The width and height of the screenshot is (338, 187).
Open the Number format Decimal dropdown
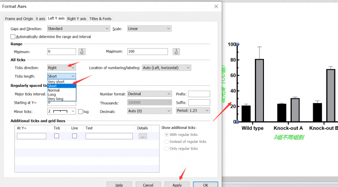(x=149, y=94)
